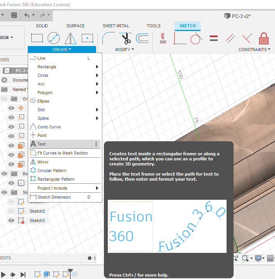Switch to the SOLID tab
Image resolution: width=275 pixels, height=279 pixels.
pos(42,26)
